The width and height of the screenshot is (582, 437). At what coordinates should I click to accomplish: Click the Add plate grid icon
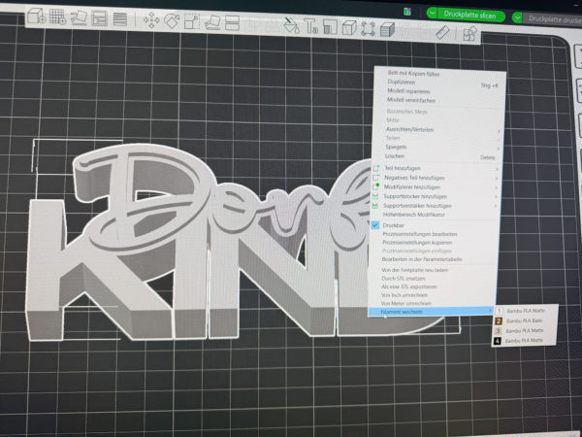tap(56, 17)
